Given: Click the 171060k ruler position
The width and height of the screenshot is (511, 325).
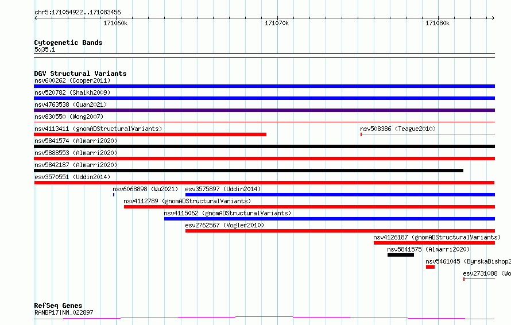Looking at the screenshot, I should click(115, 23).
